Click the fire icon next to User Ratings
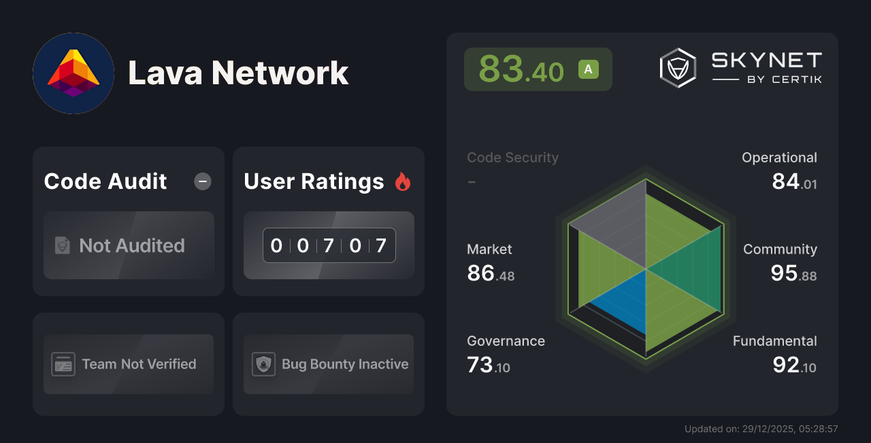This screenshot has width=871, height=443. (403, 181)
